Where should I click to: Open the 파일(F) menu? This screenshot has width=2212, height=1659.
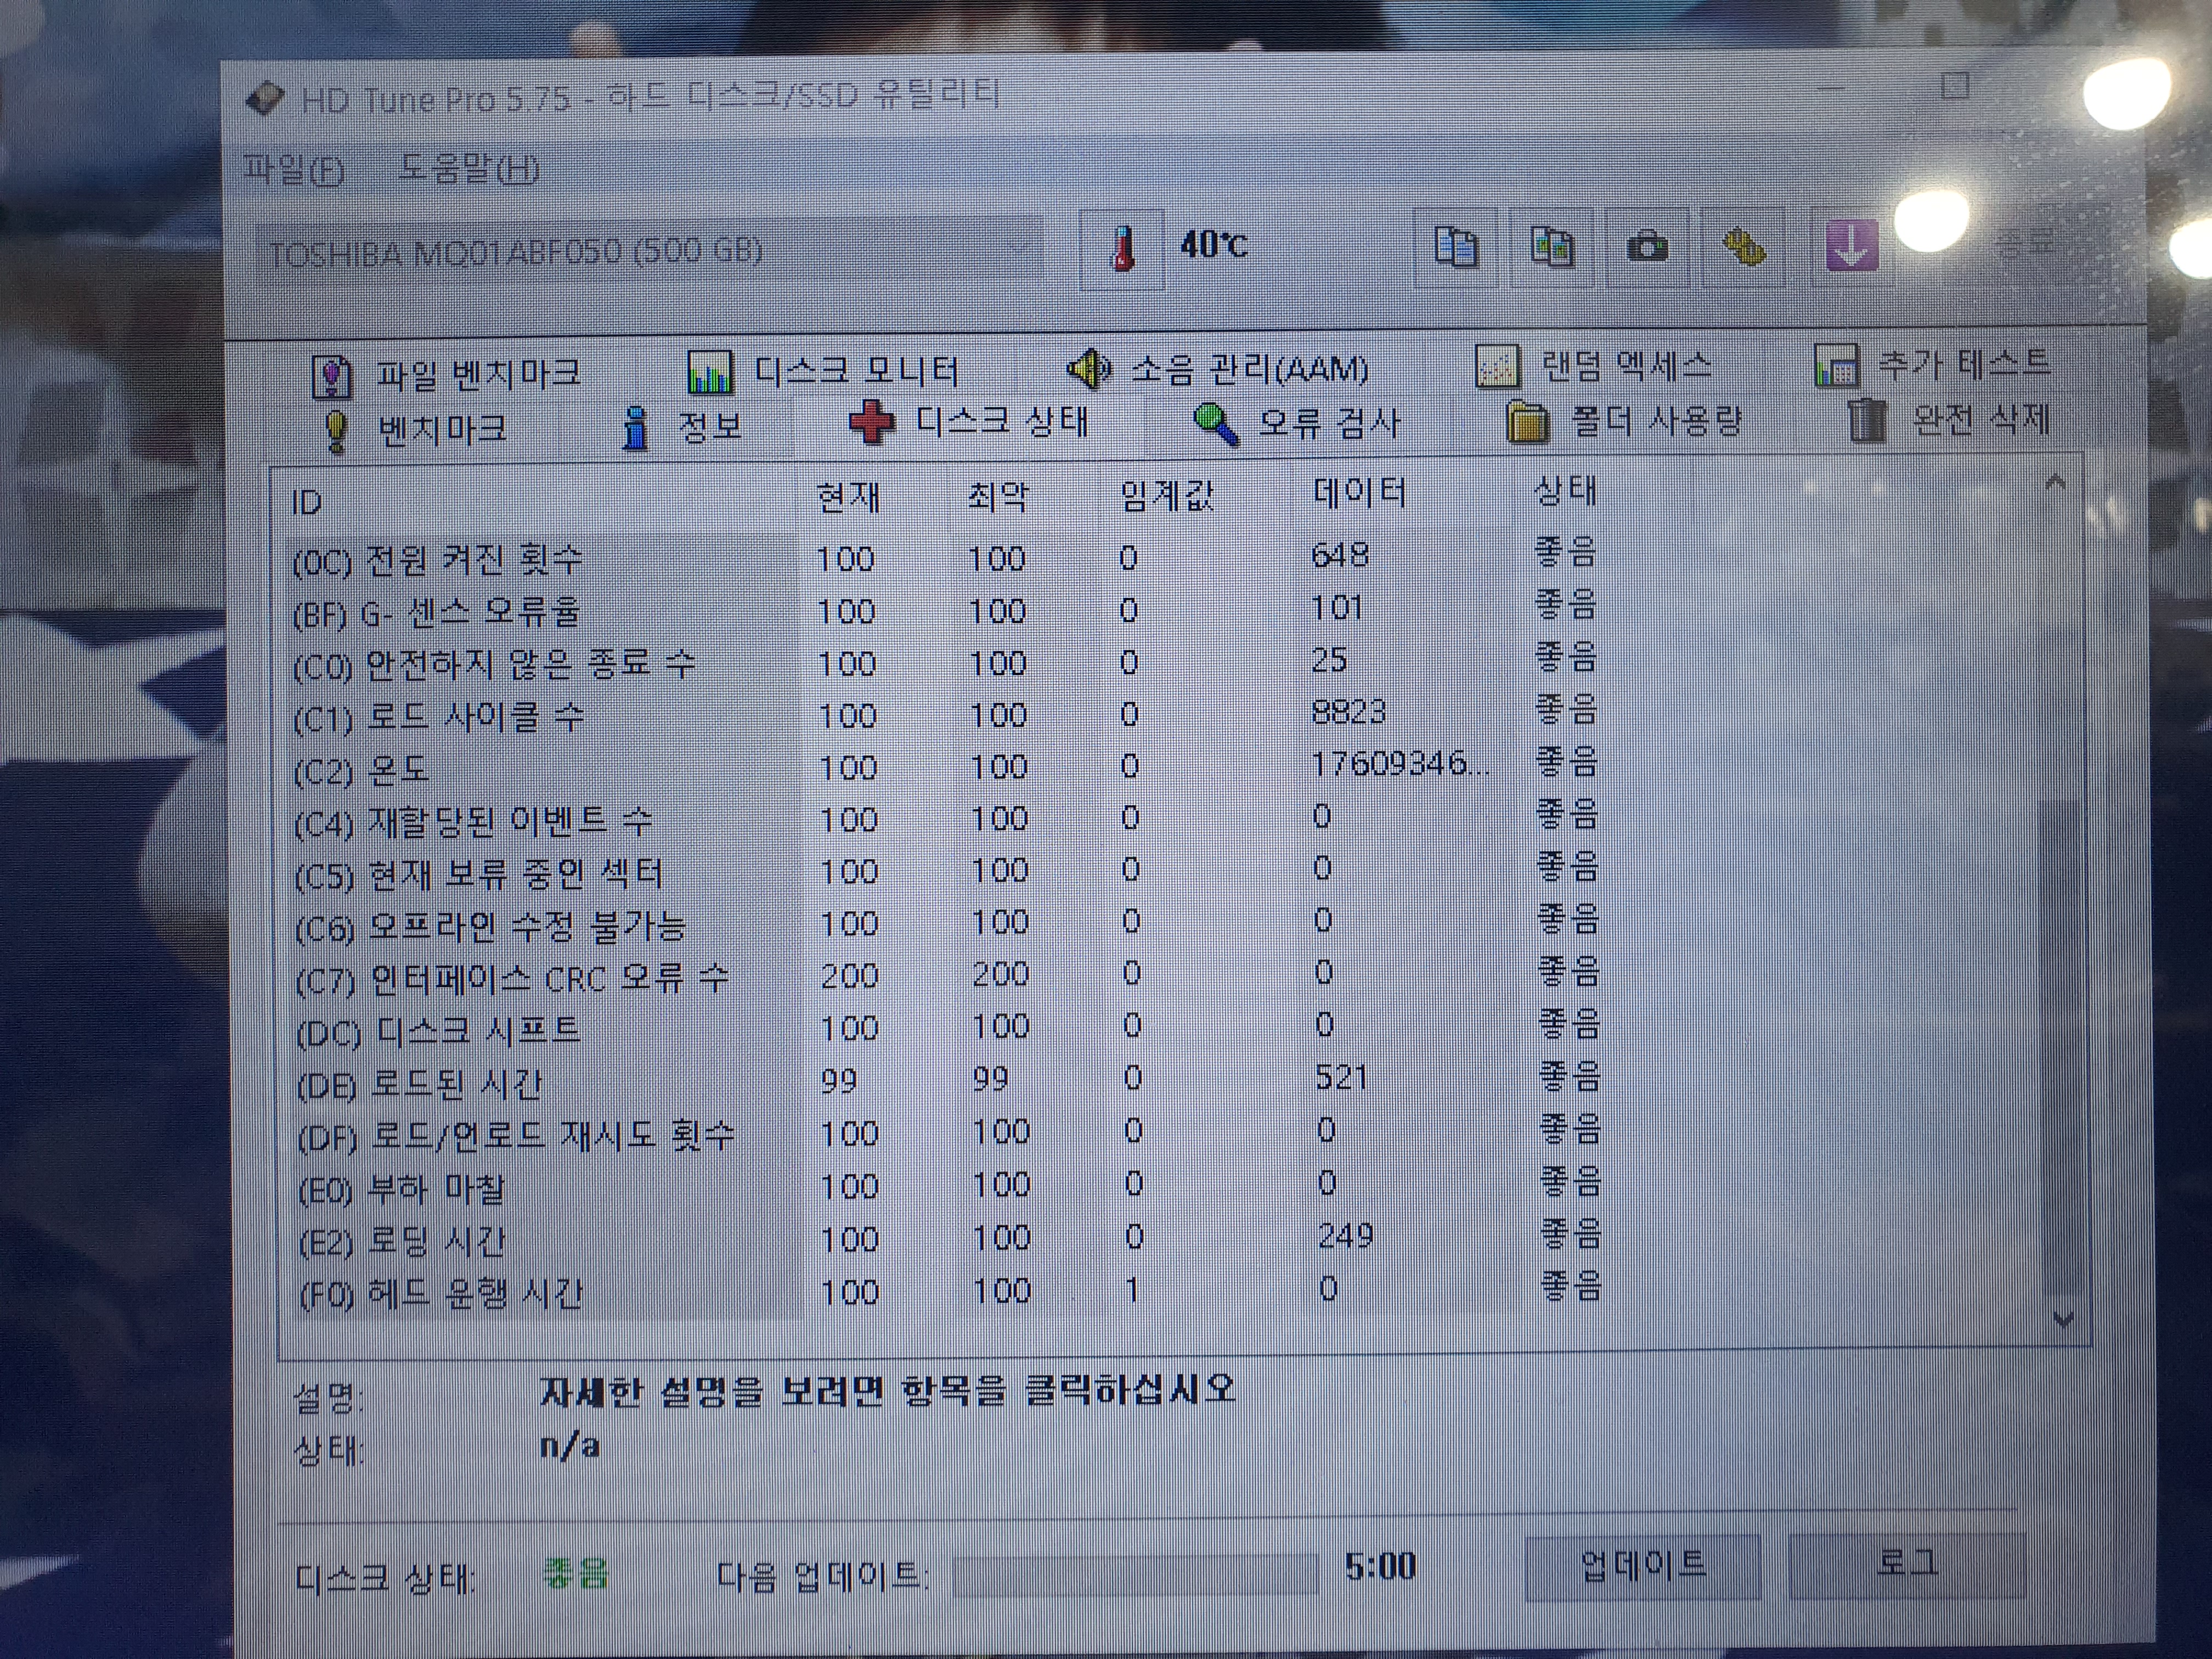coord(294,170)
